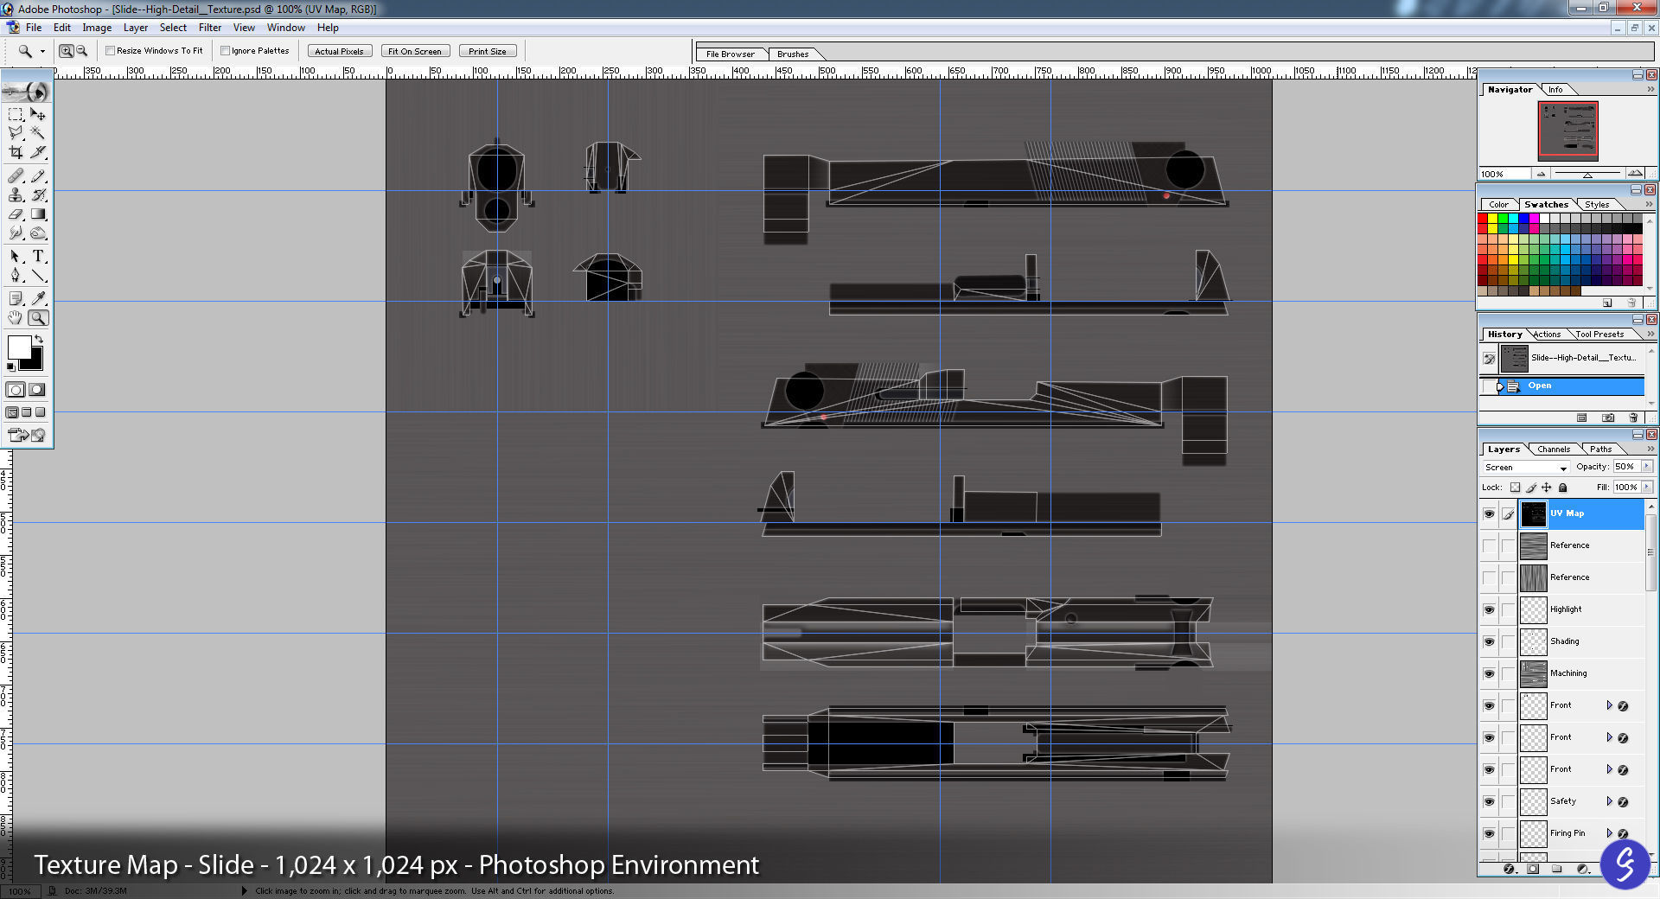
Task: Open the Layer menu
Action: (x=136, y=28)
